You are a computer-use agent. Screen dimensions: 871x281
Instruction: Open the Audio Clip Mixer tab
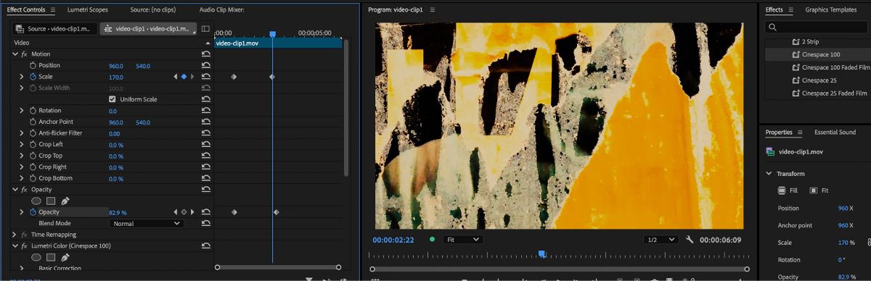(221, 10)
